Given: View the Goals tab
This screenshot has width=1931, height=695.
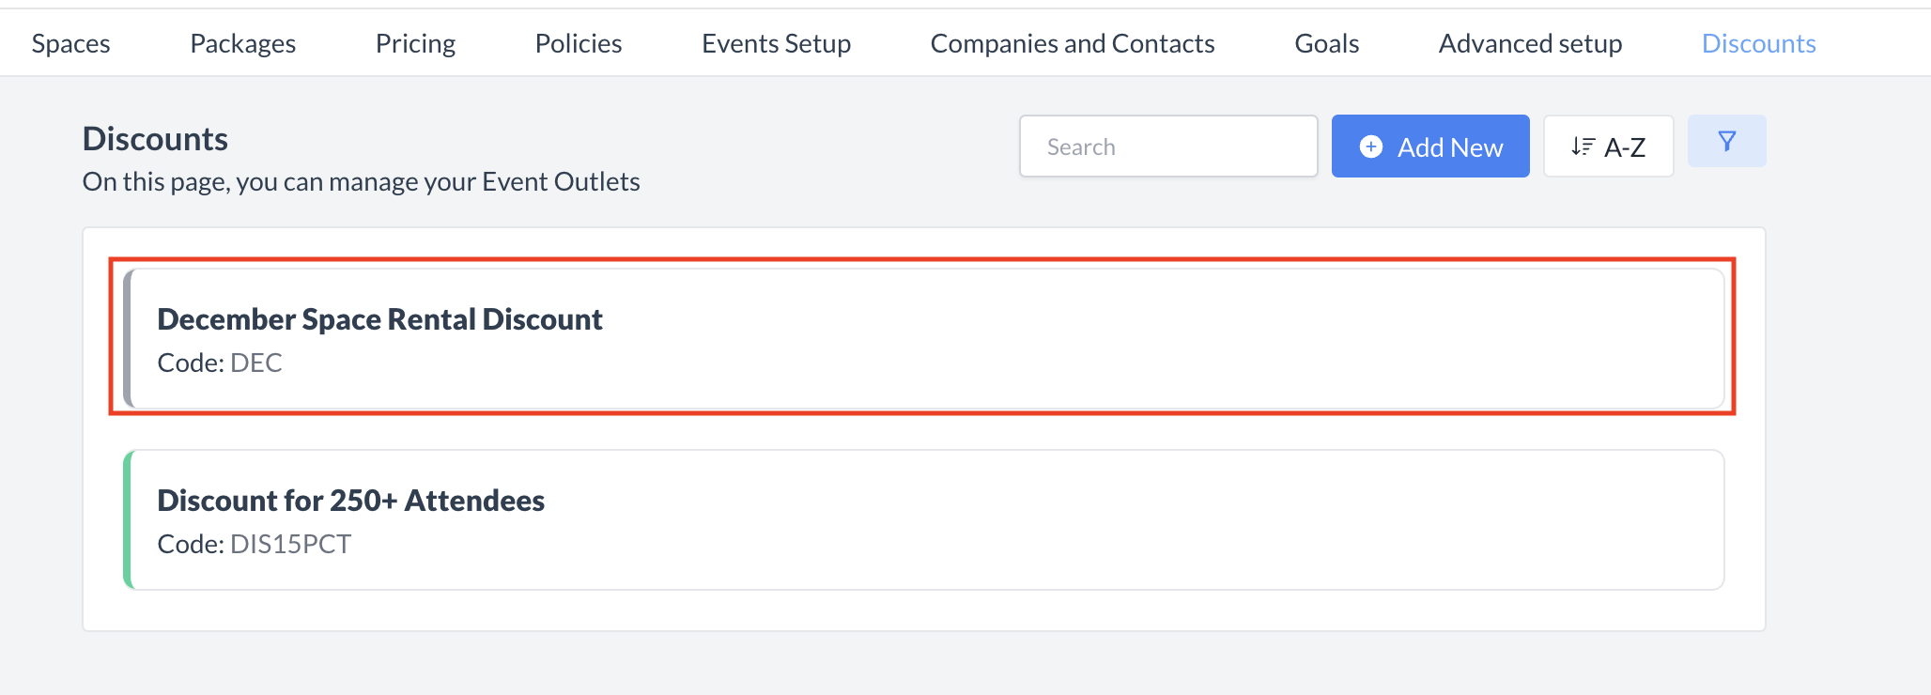Looking at the screenshot, I should [1326, 43].
